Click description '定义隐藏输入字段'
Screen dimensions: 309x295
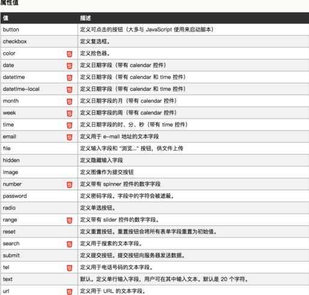click(102, 160)
